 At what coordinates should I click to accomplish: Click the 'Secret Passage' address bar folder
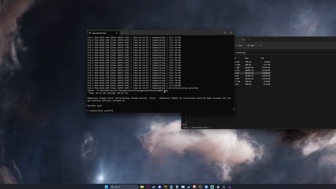click(240, 52)
